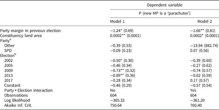219x110 pixels.
Task: Click the Observations row label
Action: 16,95
